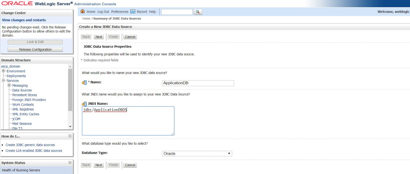Open the Database Type dropdown
The image size is (410, 174).
tap(197, 154)
